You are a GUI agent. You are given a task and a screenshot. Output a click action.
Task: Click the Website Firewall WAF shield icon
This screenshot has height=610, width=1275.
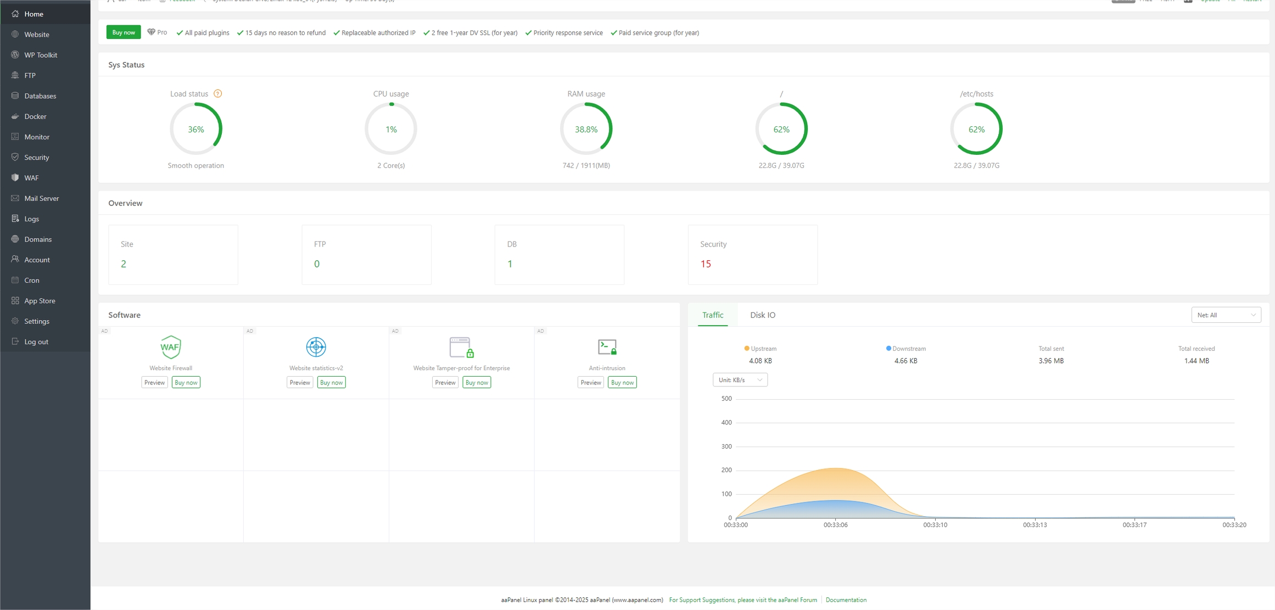(x=171, y=347)
